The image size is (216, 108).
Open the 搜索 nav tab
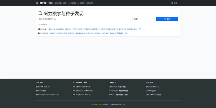(x=51, y=3)
